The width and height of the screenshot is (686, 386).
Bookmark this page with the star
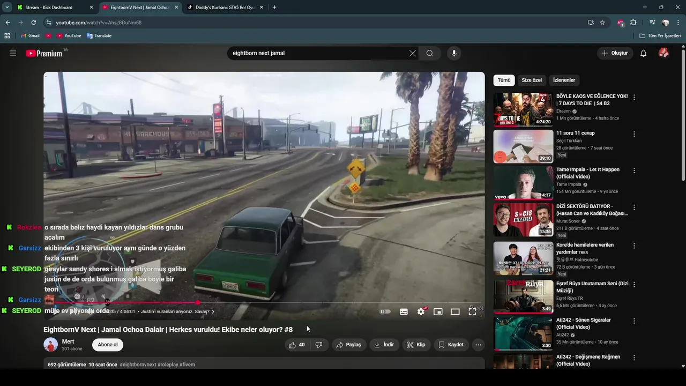point(602,23)
